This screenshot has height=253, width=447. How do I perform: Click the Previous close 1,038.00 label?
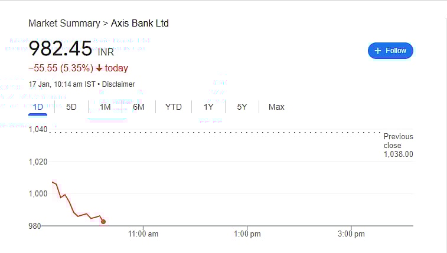click(398, 145)
